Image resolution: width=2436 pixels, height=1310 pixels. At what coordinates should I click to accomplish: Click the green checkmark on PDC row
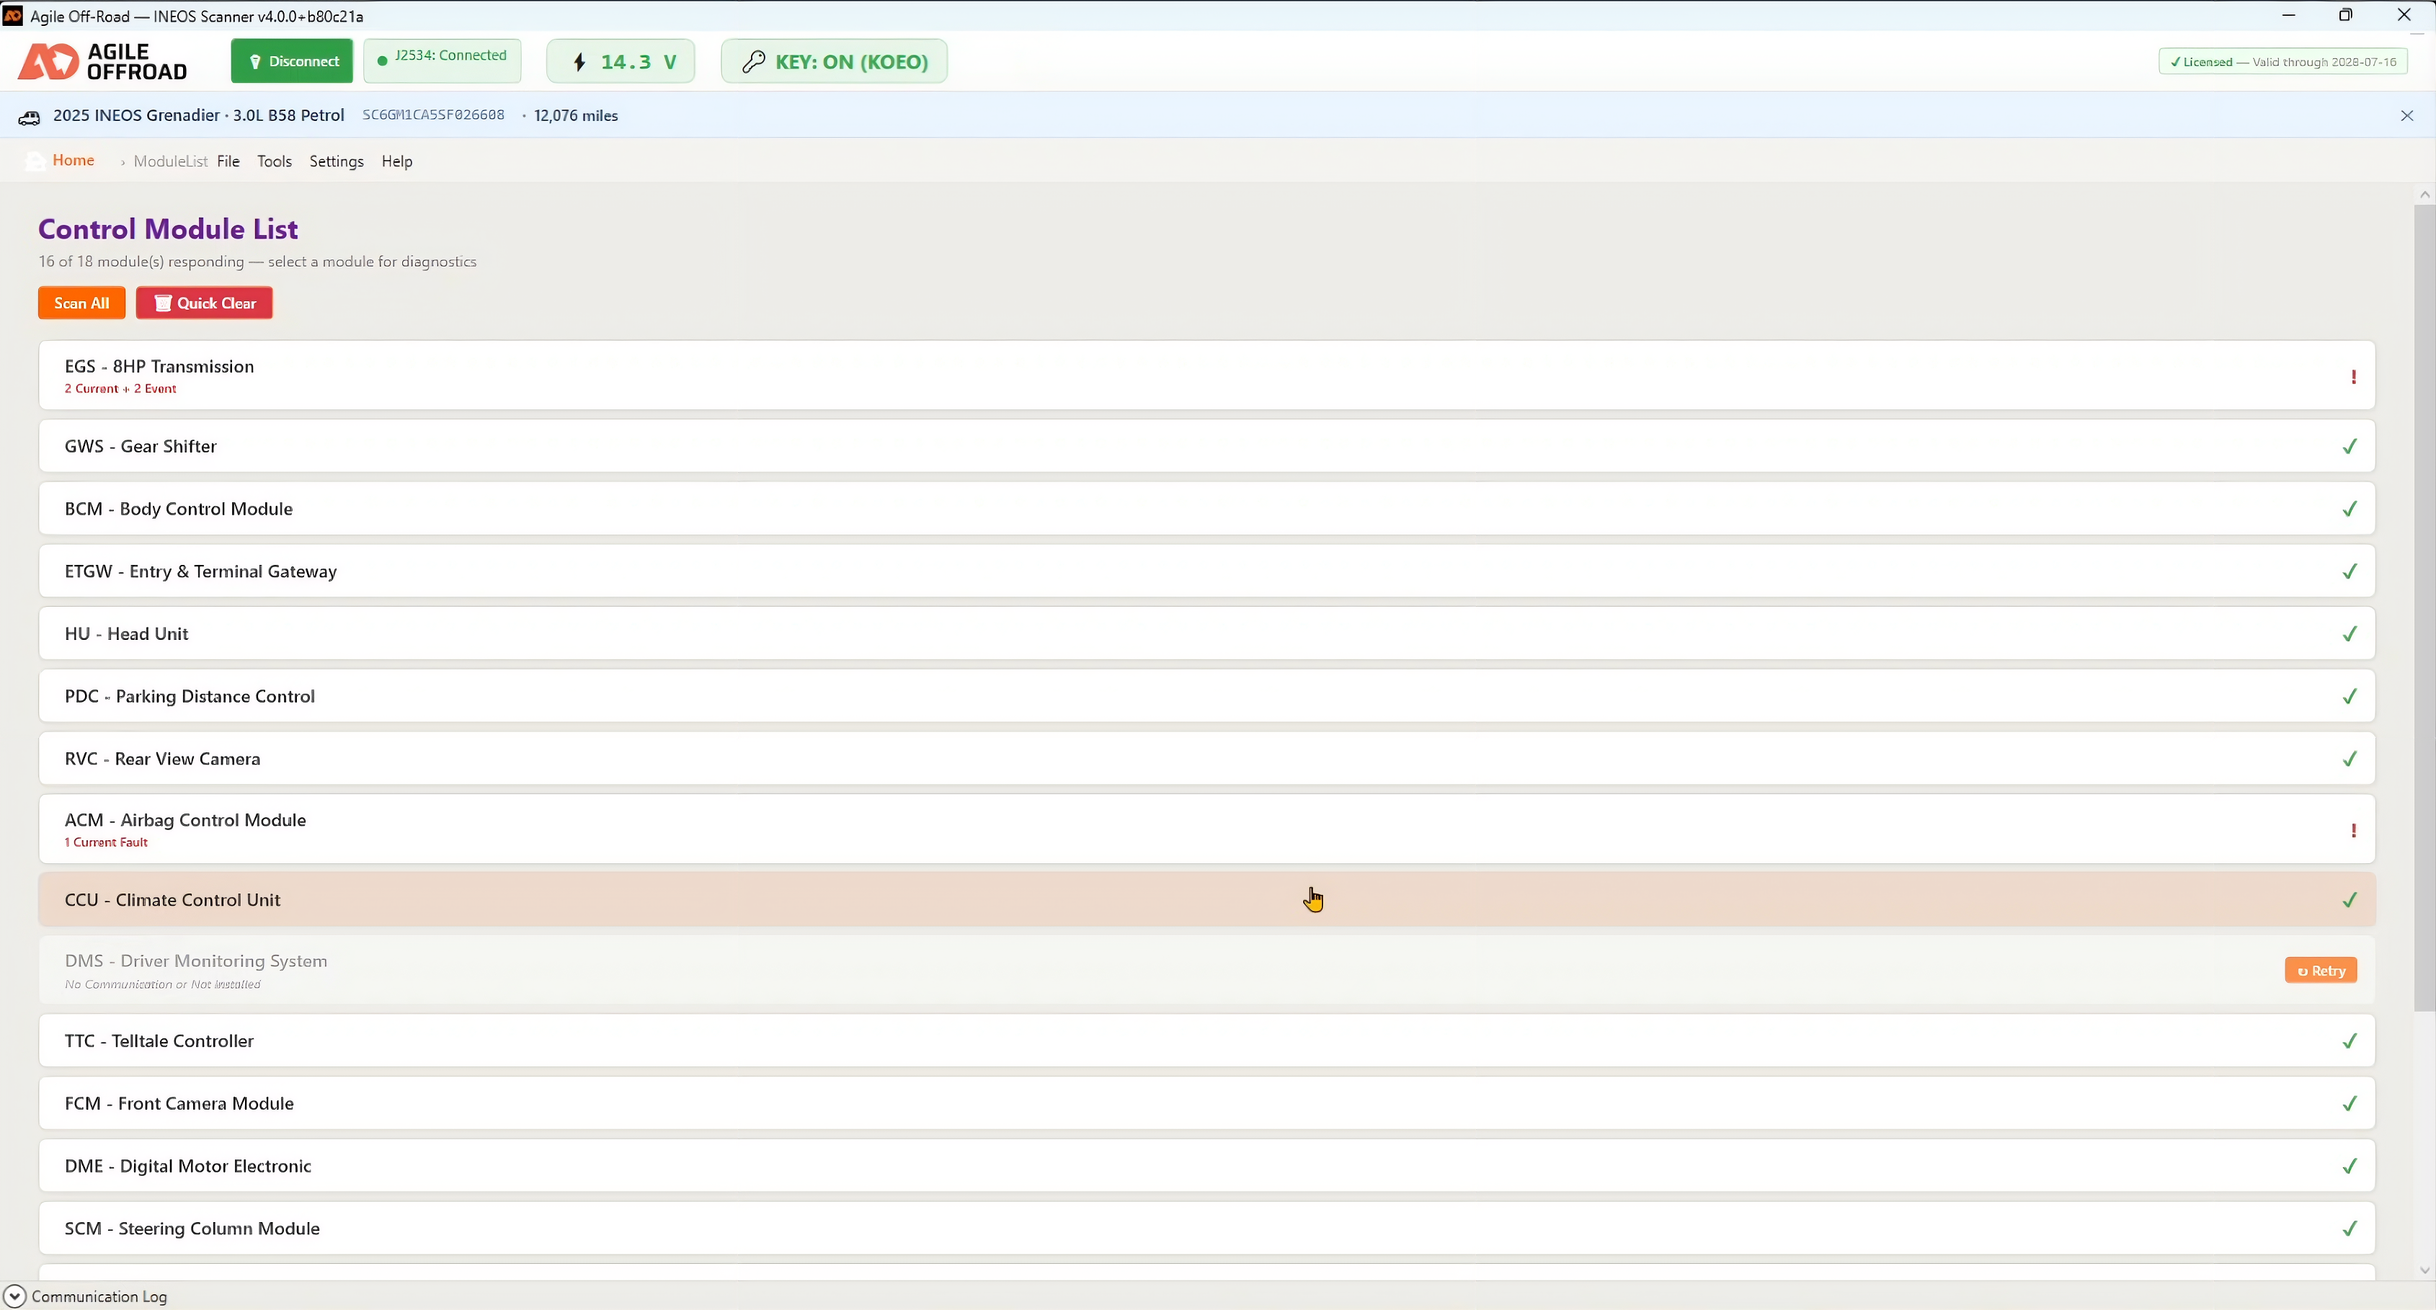[x=2350, y=695]
